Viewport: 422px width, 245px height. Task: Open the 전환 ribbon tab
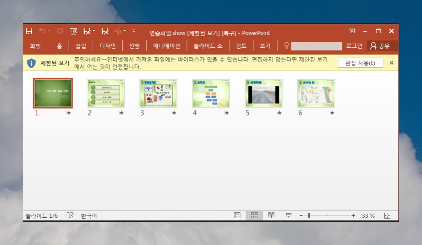tap(134, 46)
